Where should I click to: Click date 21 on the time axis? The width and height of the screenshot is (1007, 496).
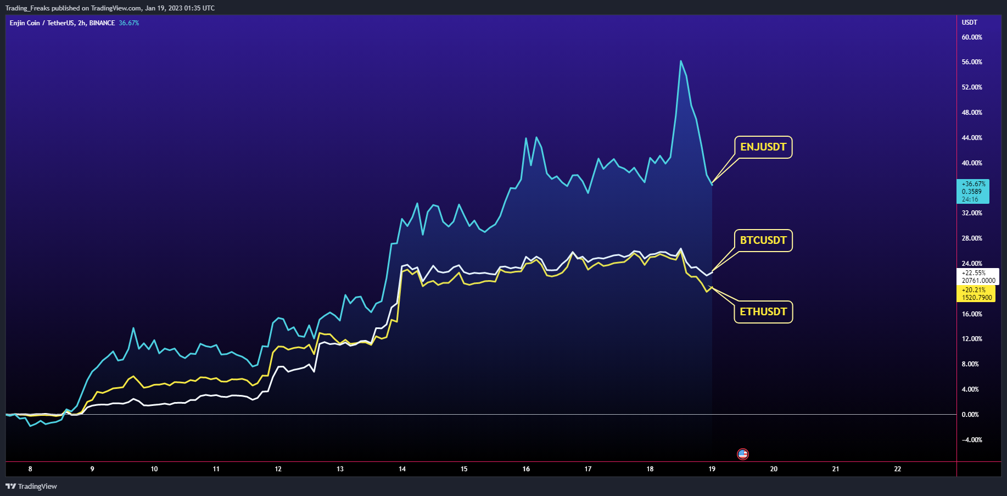click(x=836, y=469)
